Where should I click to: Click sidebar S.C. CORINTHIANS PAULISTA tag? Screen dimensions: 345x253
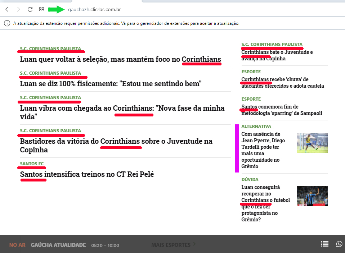point(272,44)
